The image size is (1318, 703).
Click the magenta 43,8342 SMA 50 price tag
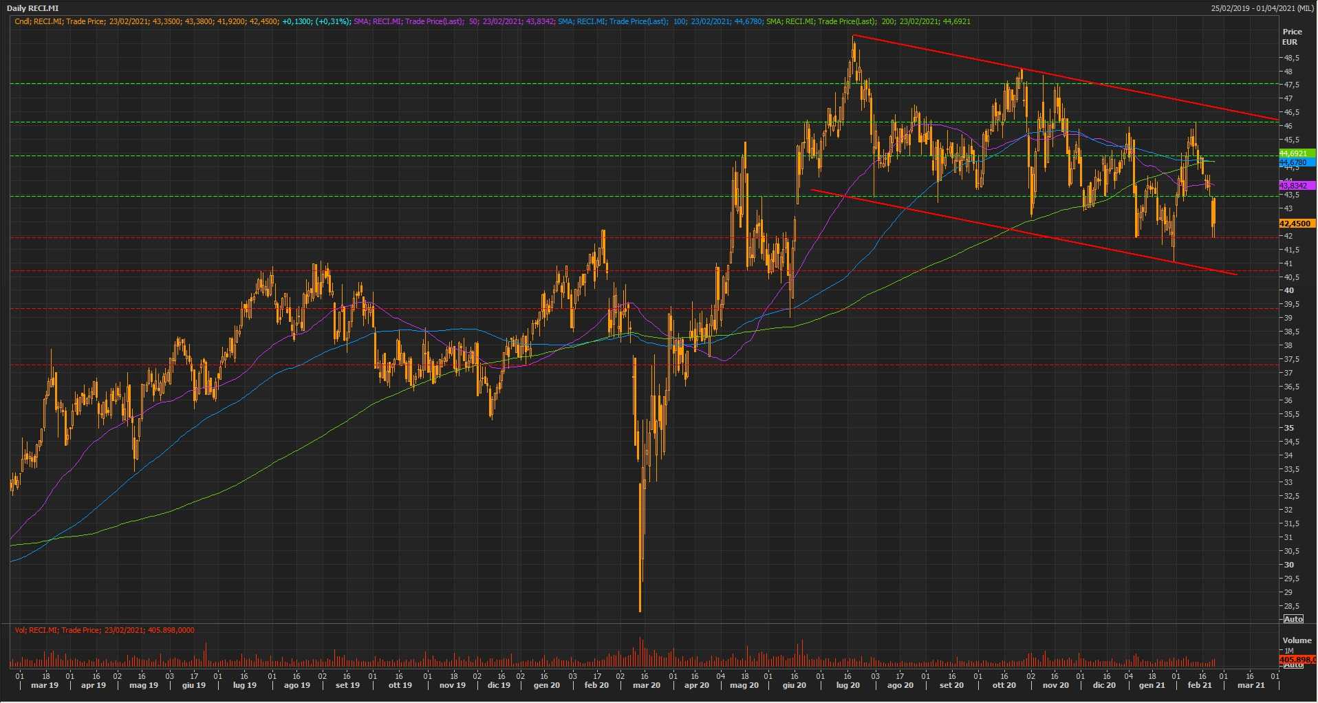[1296, 186]
